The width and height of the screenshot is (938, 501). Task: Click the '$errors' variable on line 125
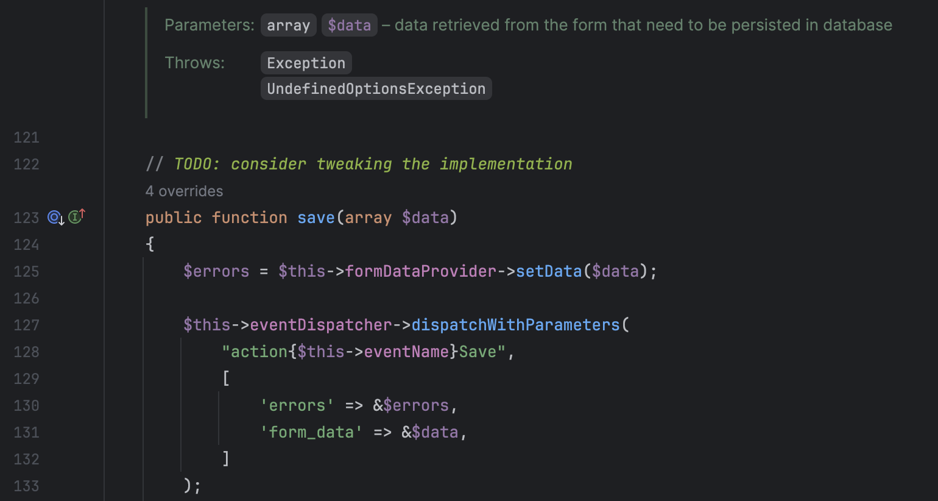pos(216,271)
